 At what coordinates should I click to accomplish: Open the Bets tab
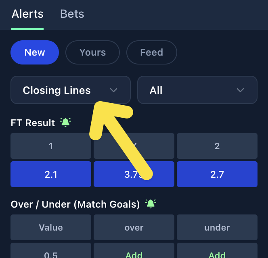pos(72,14)
